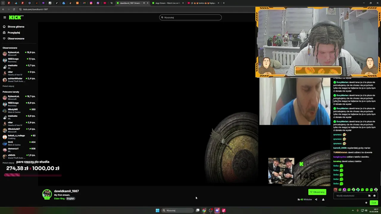Open followed channel achtenWlodar
Screen dimensions: 381x214
19,80
